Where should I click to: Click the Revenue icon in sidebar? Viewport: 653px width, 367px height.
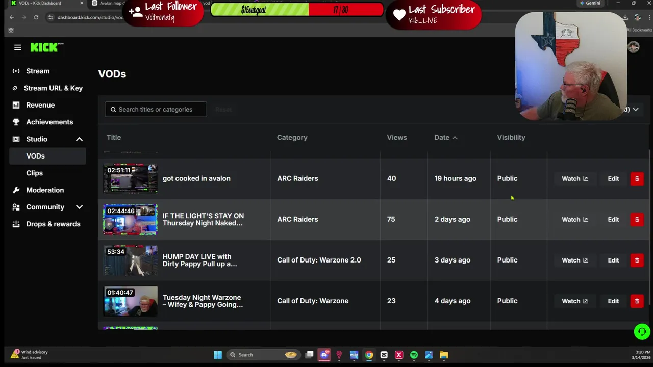(x=16, y=105)
